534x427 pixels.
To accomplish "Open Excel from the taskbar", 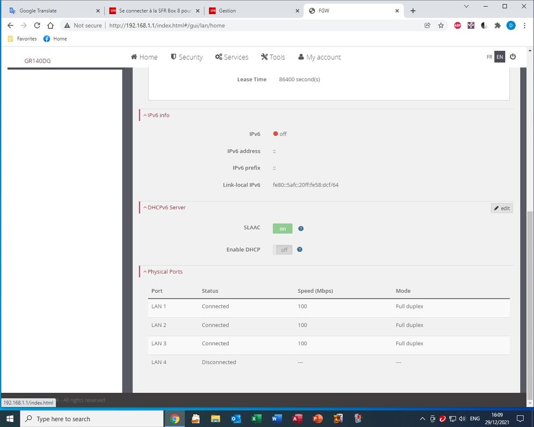I will click(x=256, y=418).
